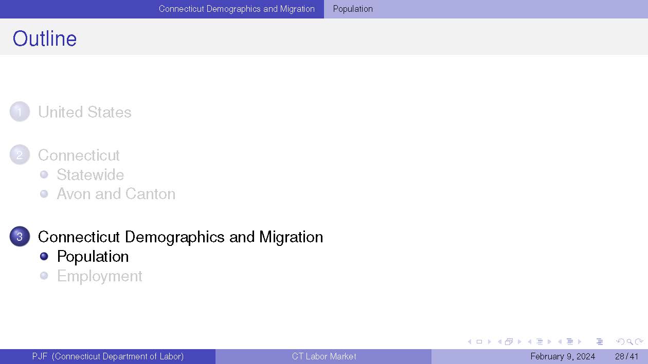The width and height of the screenshot is (648, 364).
Task: Click the 'CT Labor Market' footer title
Action: coord(324,356)
